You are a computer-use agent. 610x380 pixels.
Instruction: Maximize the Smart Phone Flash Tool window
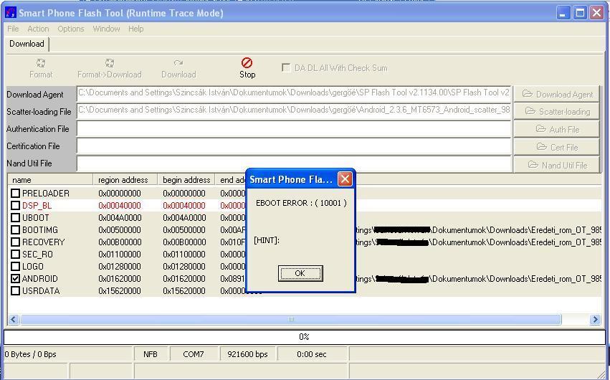[580, 13]
